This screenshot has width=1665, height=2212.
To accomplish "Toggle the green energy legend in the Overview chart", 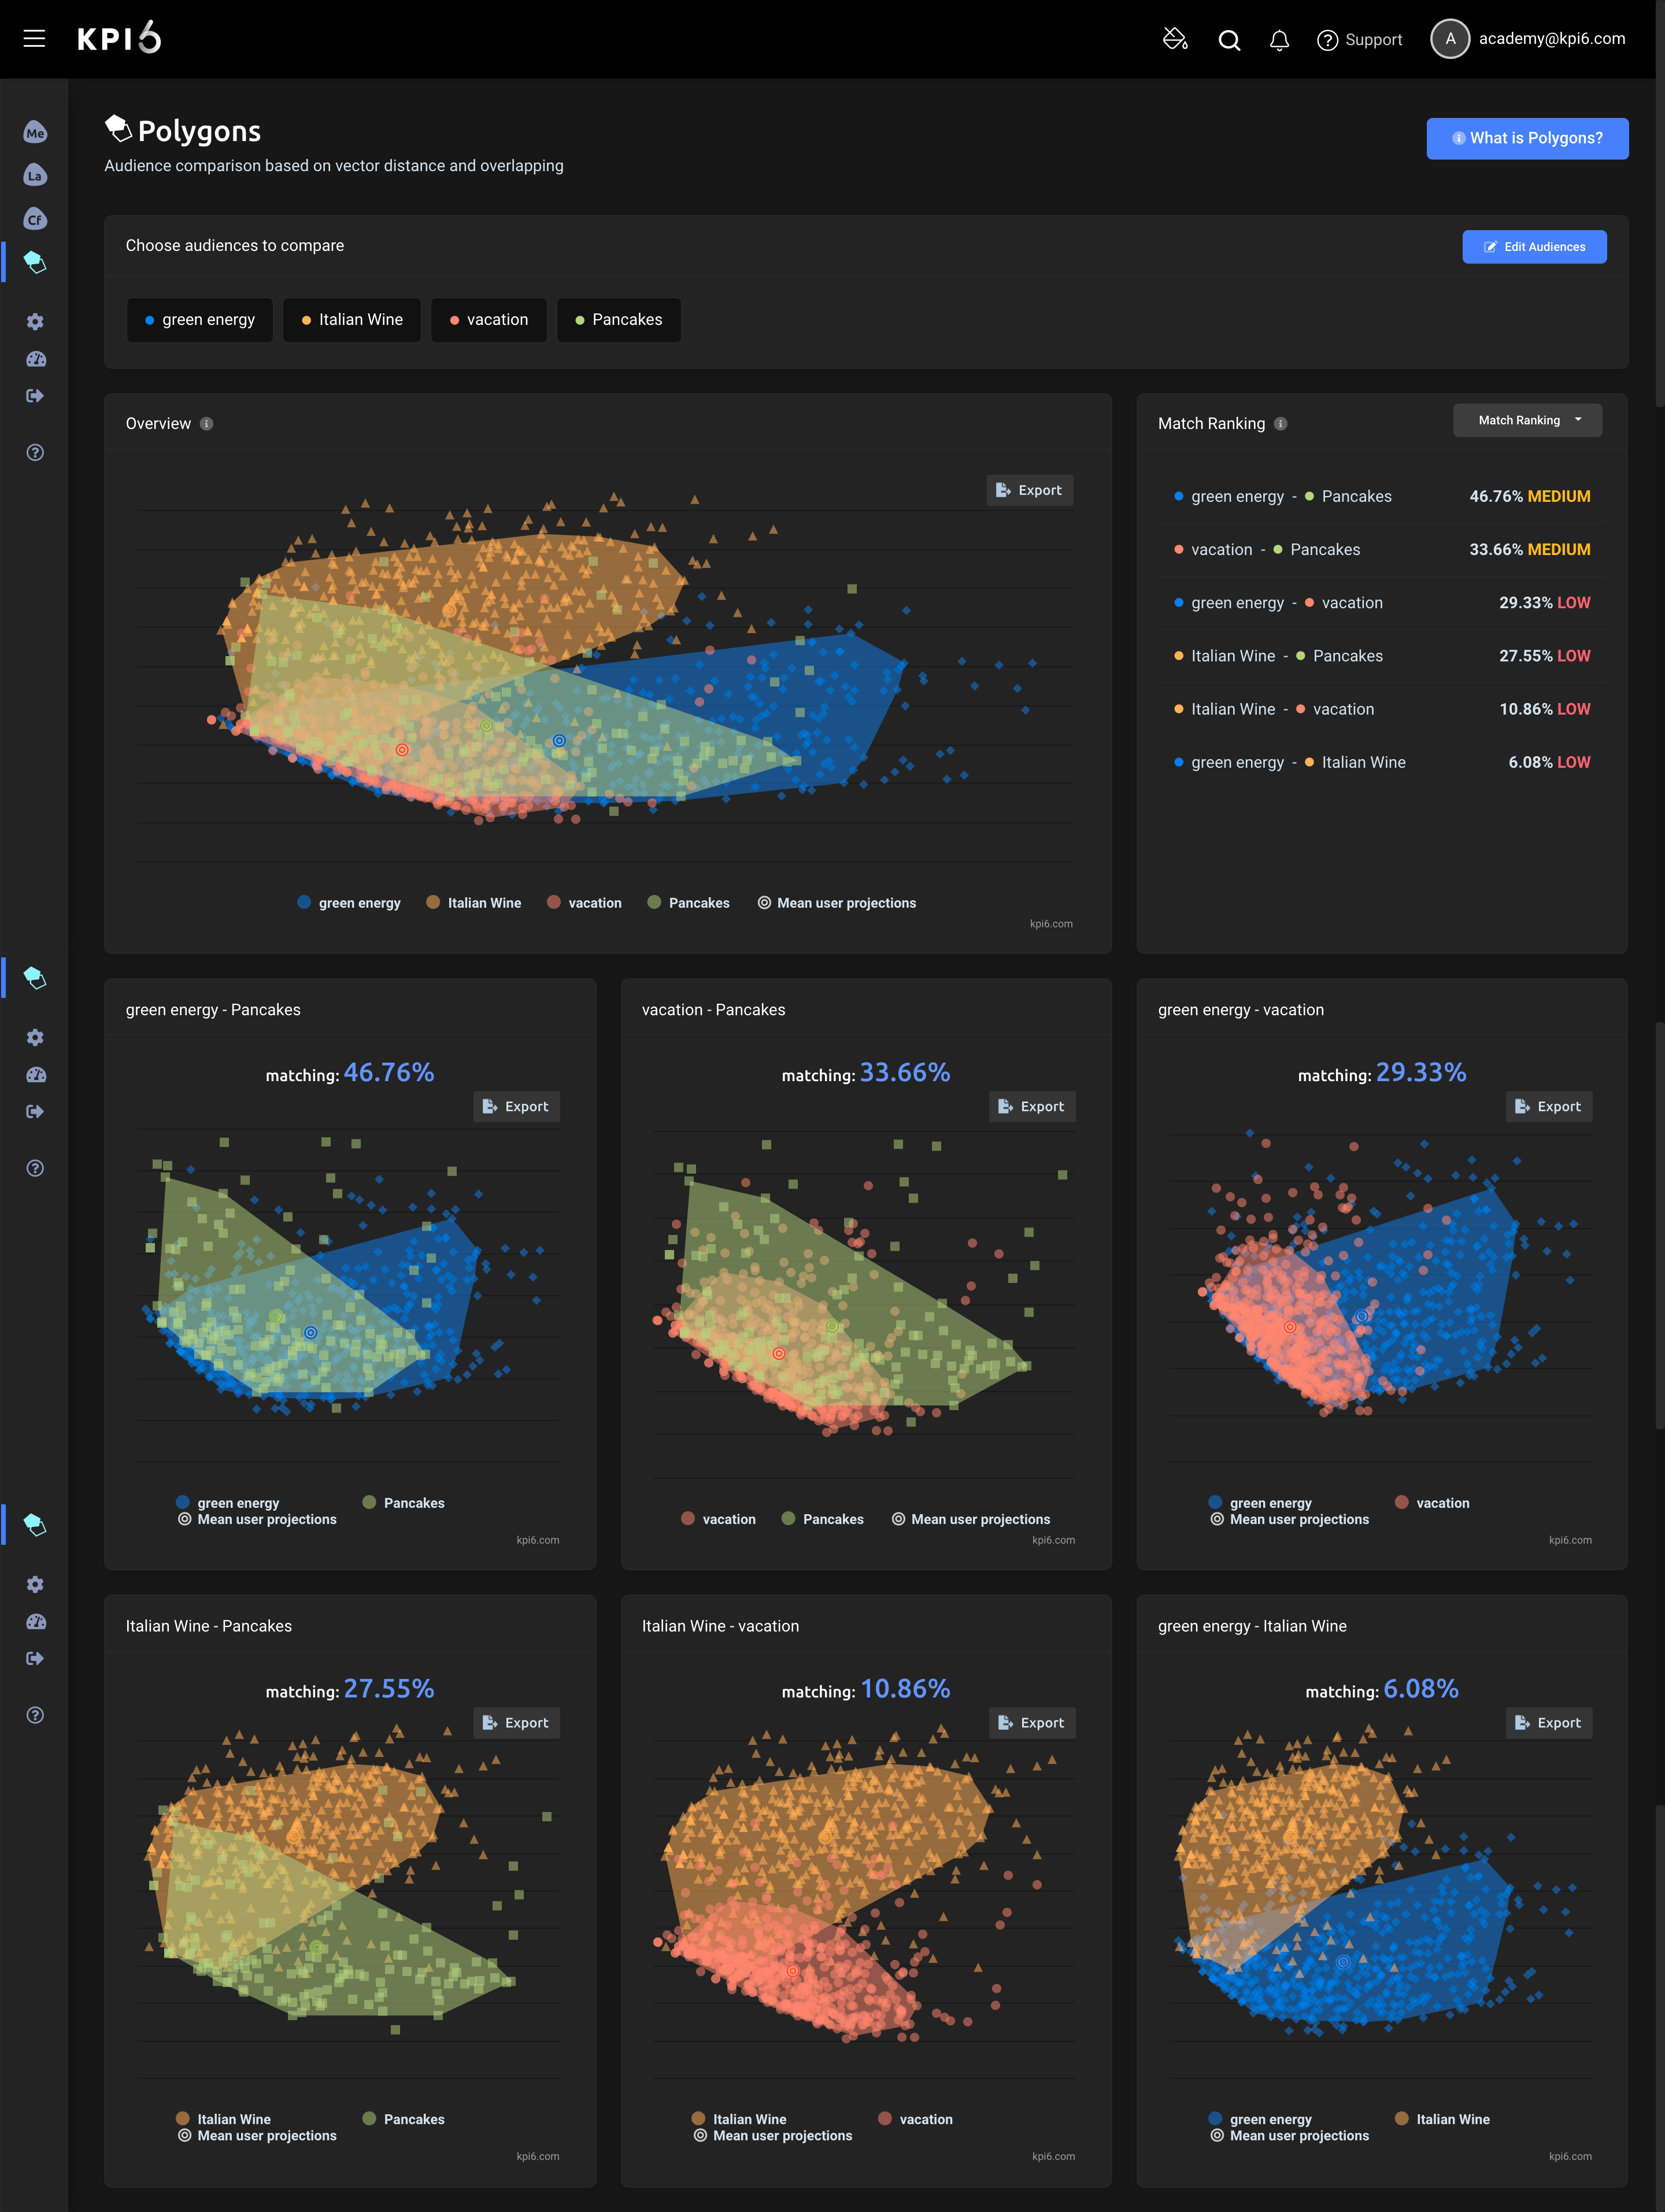I will tap(348, 902).
